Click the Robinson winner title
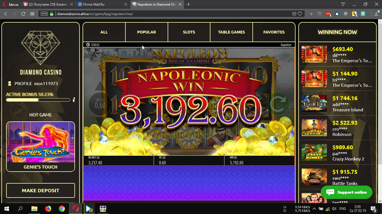Viewport: 382px width, 214px height. click(x=342, y=134)
